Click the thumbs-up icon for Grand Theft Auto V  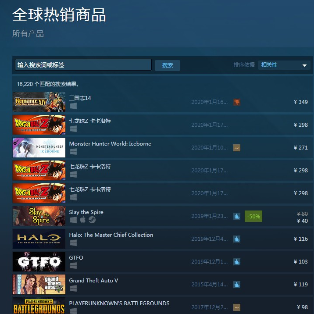click(x=236, y=285)
